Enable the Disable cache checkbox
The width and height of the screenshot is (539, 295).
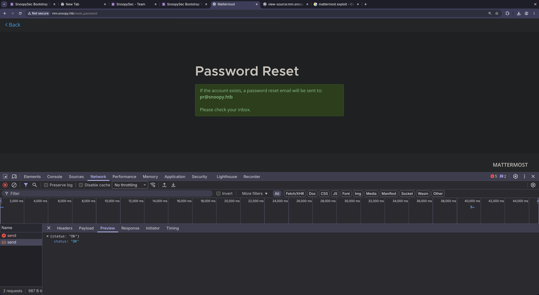(x=81, y=185)
